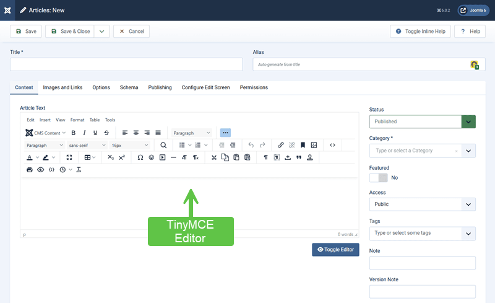Open the Publishing tab

[x=160, y=87]
